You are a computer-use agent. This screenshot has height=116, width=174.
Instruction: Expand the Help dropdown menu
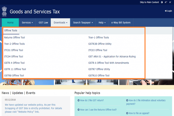(102, 23)
